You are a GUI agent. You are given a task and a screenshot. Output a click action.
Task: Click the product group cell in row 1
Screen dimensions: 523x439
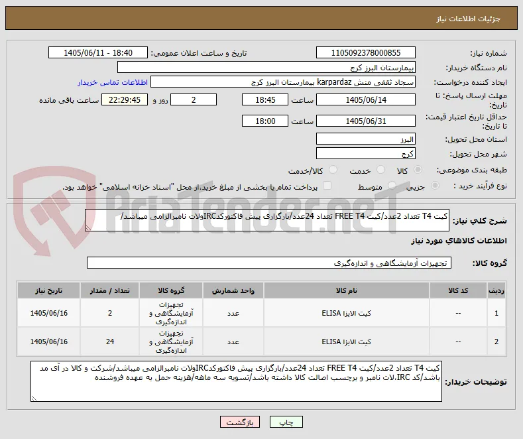[x=171, y=313]
